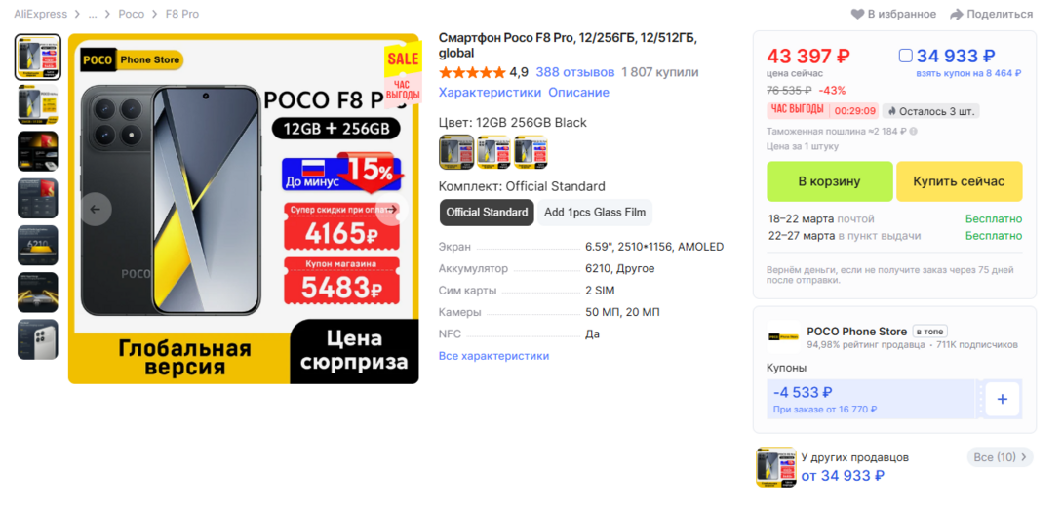The image size is (1063, 510).
Task: Expand Все (10) other sellers list
Action: pos(1000,457)
